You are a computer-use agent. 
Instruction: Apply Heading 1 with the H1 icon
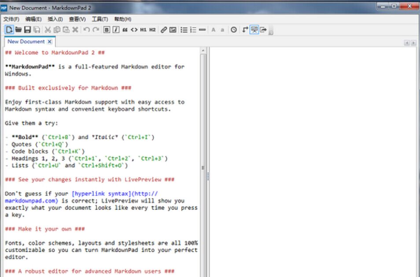[143, 30]
